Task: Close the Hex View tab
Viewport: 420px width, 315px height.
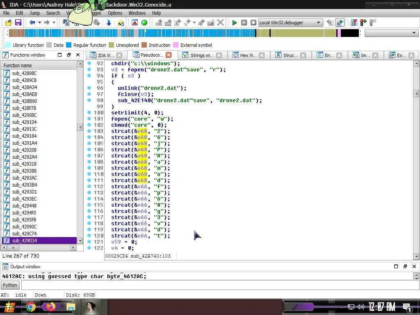Action: 262,55
